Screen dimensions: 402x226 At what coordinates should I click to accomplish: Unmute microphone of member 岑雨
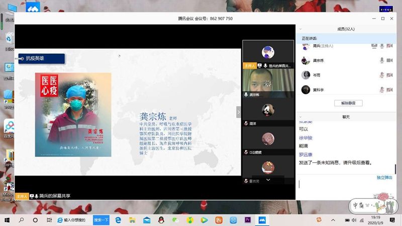click(x=382, y=75)
